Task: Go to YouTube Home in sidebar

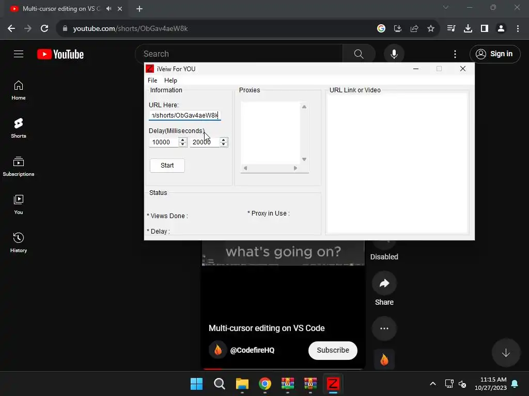Action: [x=19, y=90]
